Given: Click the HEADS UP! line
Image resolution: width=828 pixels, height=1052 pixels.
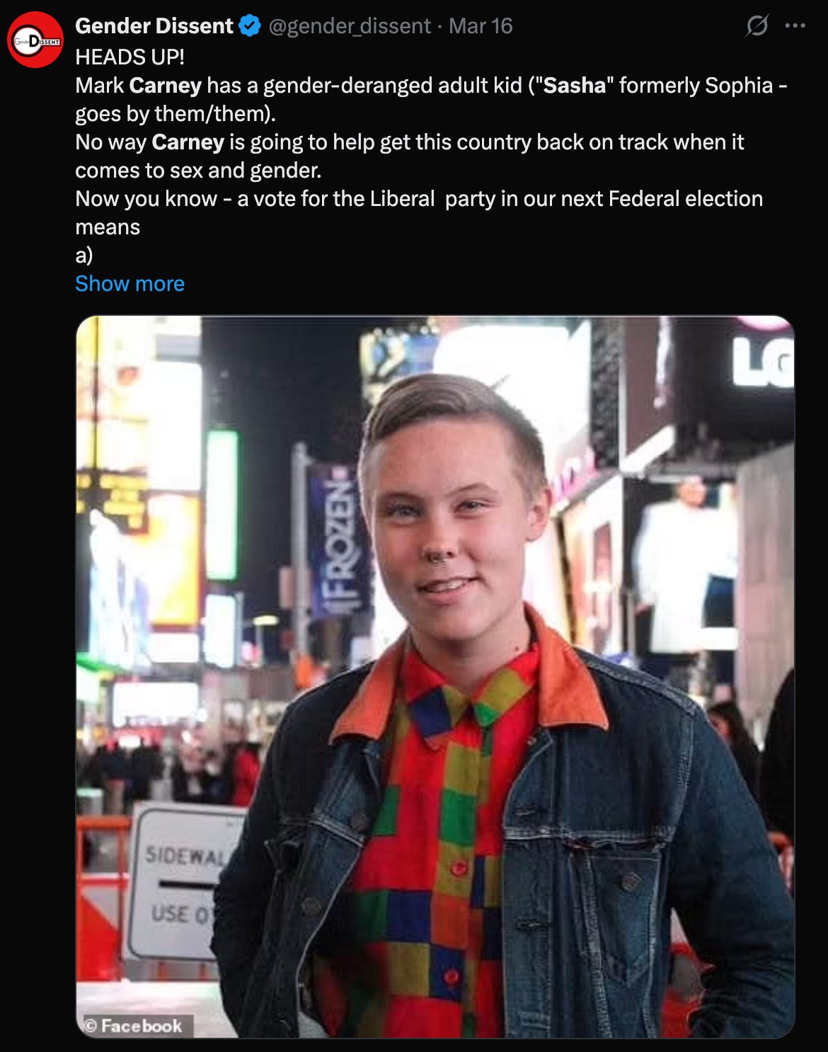Looking at the screenshot, I should pos(130,57).
